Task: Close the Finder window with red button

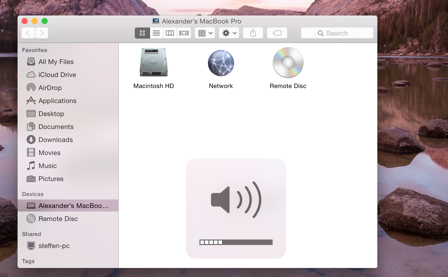Action: pyautogui.click(x=25, y=21)
